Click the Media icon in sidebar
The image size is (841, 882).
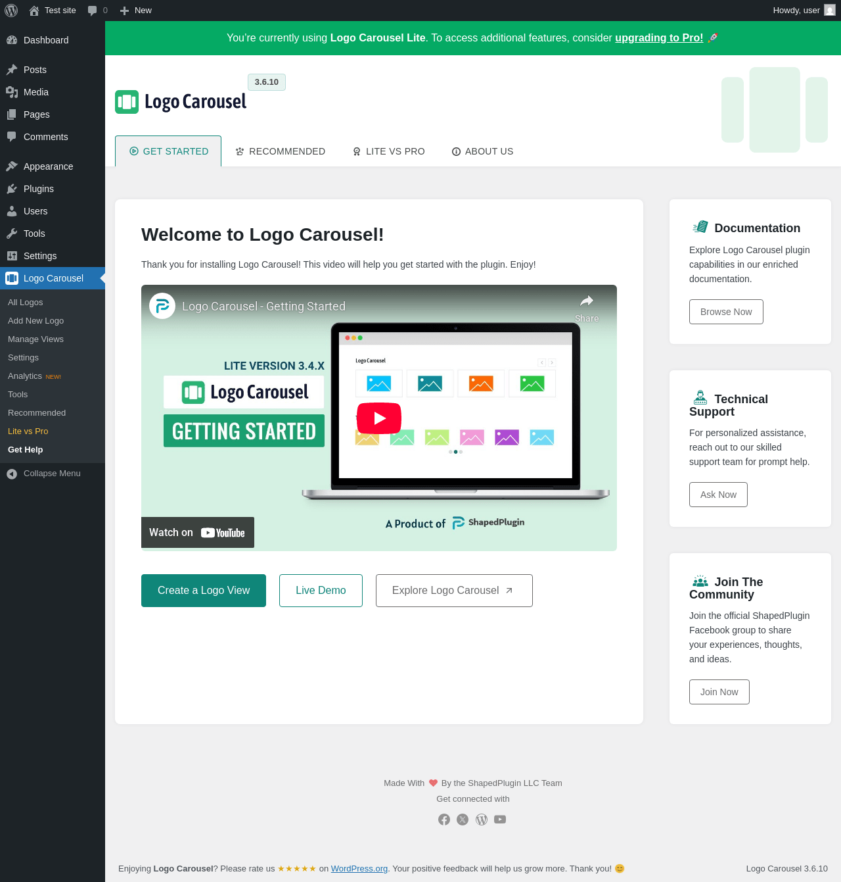pos(12,92)
